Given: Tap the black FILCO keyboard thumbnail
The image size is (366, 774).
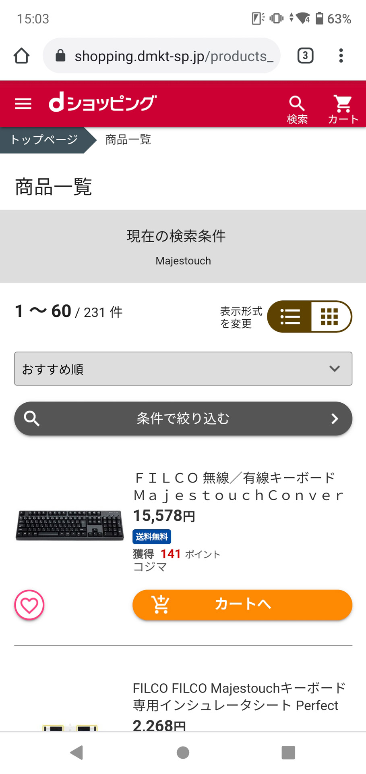Looking at the screenshot, I should 70,525.
